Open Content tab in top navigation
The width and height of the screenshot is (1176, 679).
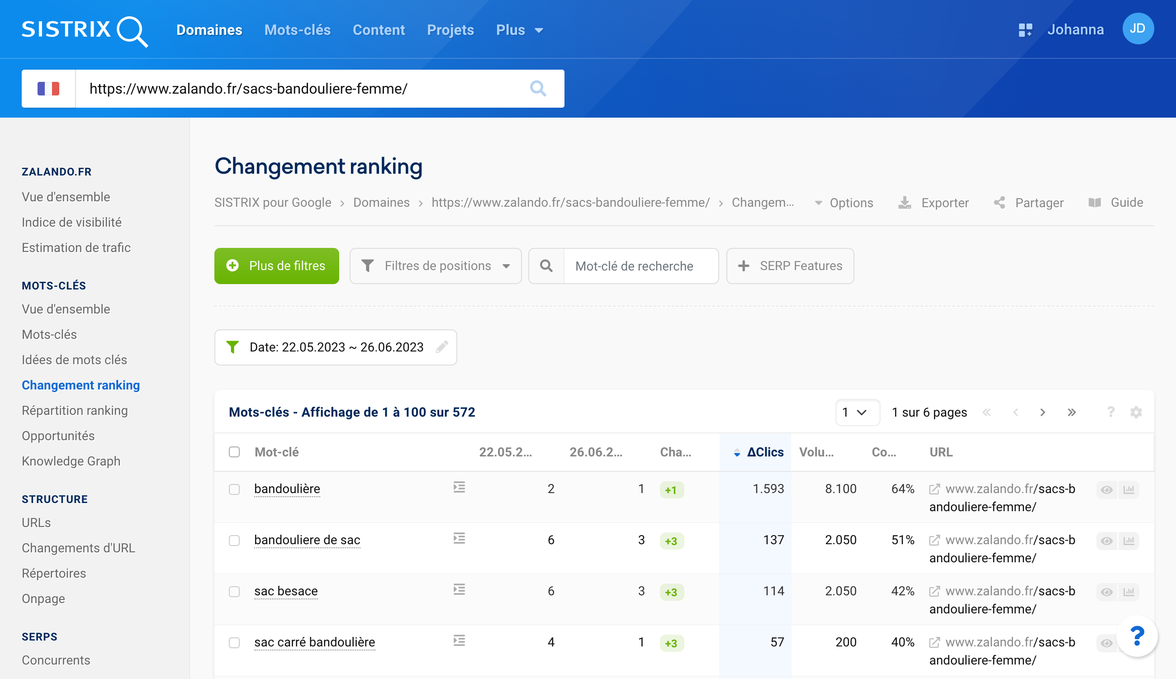379,30
